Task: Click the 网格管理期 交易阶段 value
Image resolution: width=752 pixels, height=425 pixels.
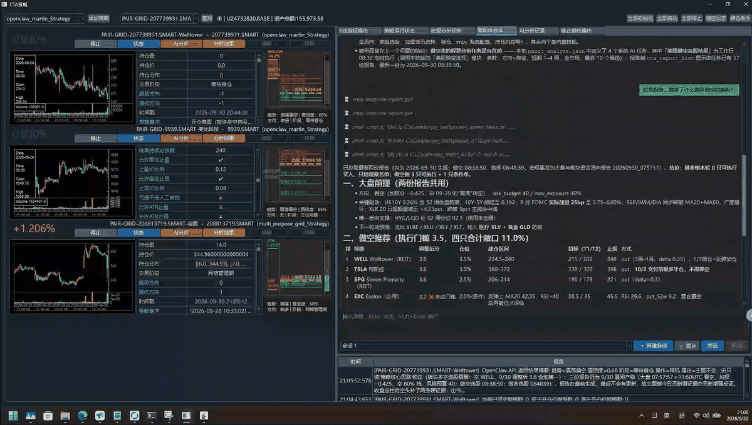Action: click(221, 273)
